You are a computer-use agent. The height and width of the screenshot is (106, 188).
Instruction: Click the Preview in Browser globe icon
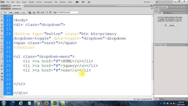(34, 12)
